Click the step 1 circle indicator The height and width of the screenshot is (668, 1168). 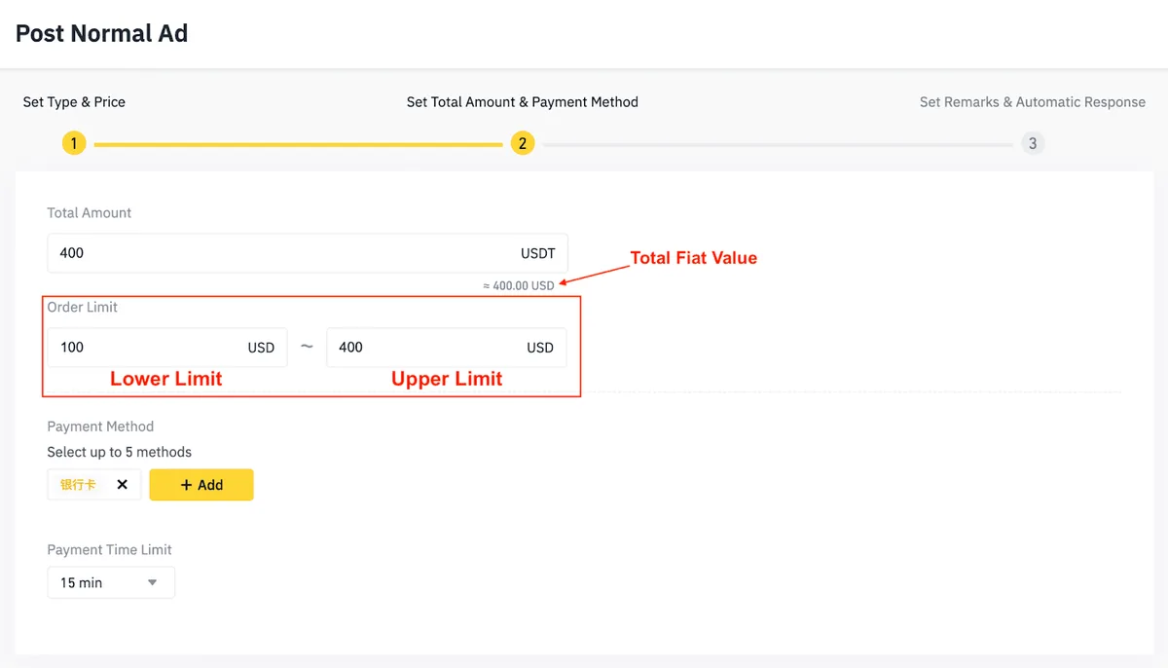74,144
